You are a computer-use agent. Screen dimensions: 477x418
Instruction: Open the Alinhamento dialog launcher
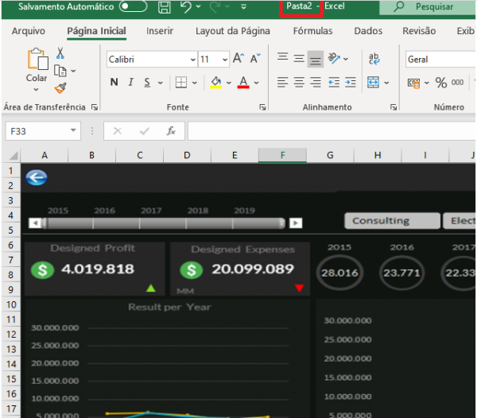(x=394, y=107)
